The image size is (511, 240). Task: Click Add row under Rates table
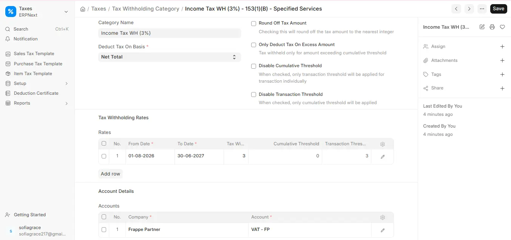click(110, 174)
